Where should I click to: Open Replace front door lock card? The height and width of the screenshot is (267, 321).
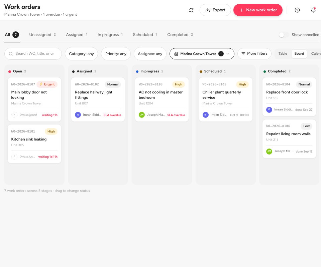tap(289, 97)
